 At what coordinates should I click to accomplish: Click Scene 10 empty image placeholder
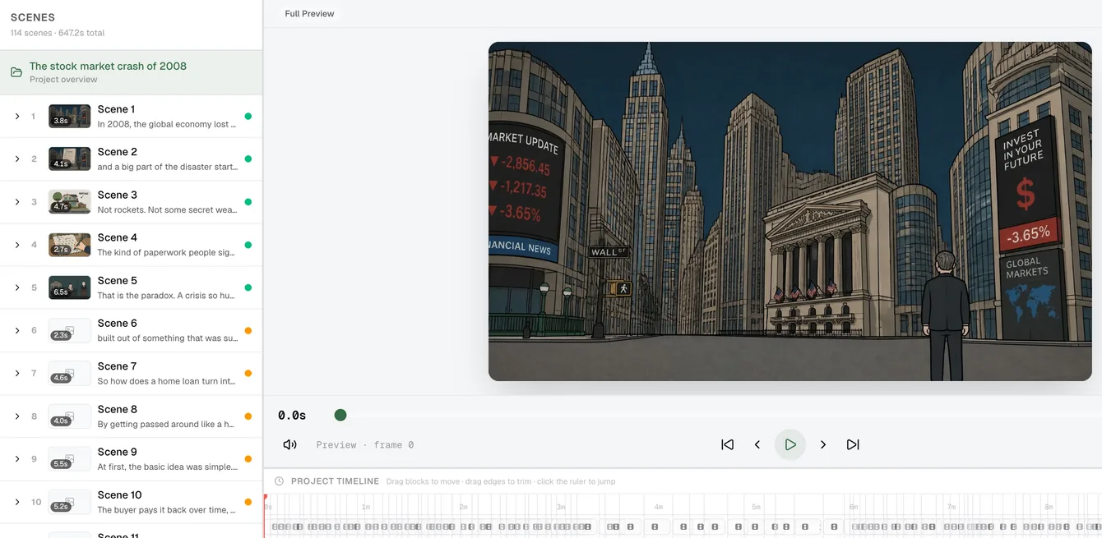[70, 502]
